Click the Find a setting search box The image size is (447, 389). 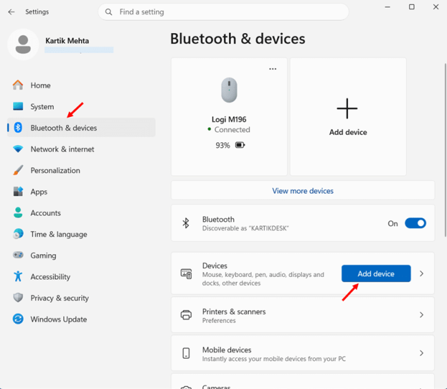223,12
